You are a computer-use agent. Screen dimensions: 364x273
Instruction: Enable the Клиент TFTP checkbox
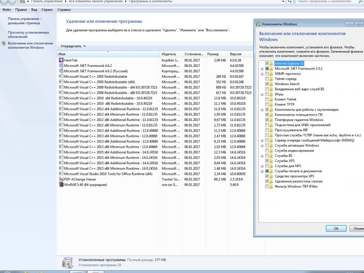[x=267, y=105]
